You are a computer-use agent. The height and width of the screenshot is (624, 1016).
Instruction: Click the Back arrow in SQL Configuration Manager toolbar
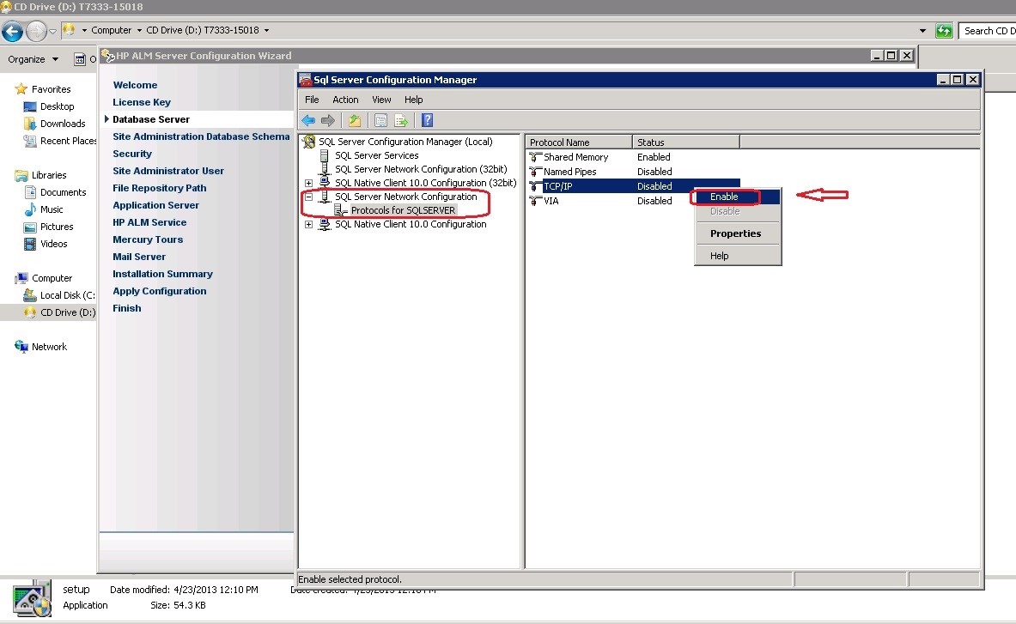[308, 120]
